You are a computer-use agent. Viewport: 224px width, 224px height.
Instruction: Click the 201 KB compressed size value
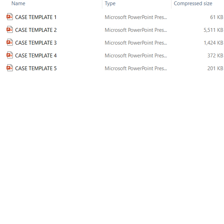(215, 69)
